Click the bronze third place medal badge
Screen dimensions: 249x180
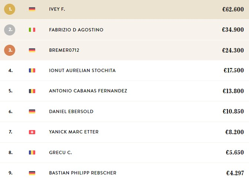10,50
